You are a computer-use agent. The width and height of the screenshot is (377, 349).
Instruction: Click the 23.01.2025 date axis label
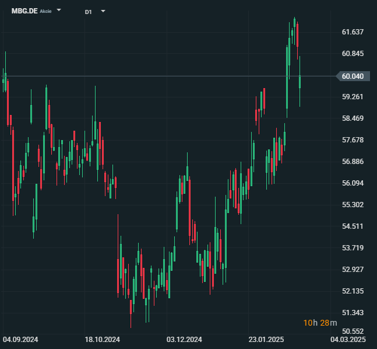tap(266, 340)
